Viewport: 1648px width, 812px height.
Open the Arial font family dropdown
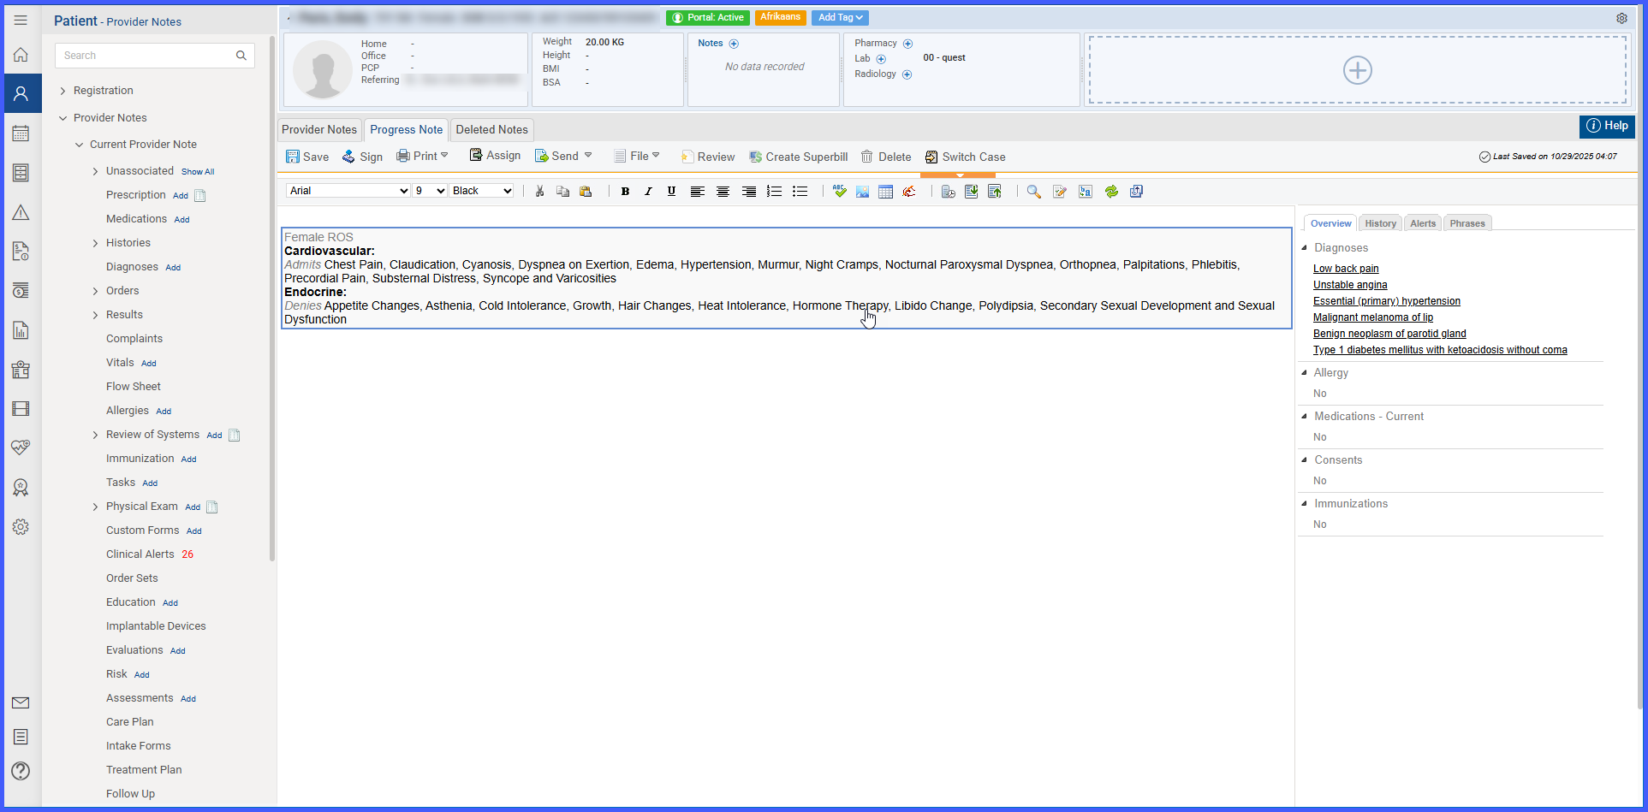(348, 191)
